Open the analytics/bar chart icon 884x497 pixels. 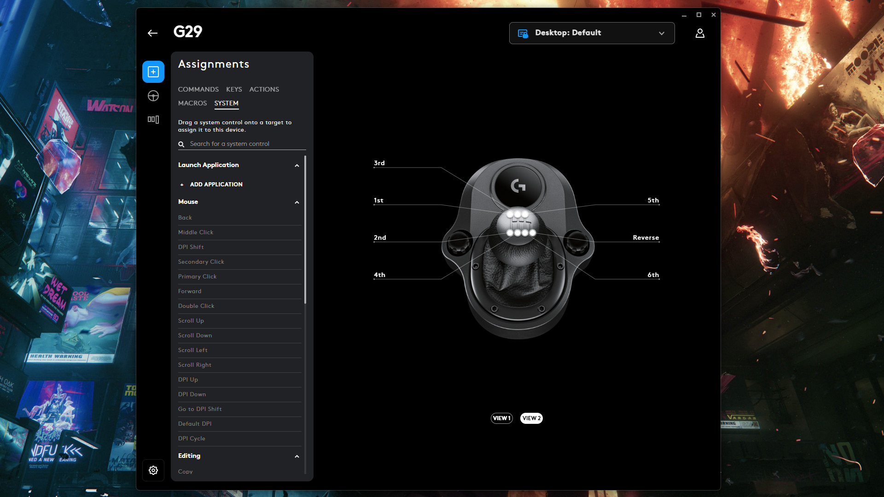(x=153, y=119)
